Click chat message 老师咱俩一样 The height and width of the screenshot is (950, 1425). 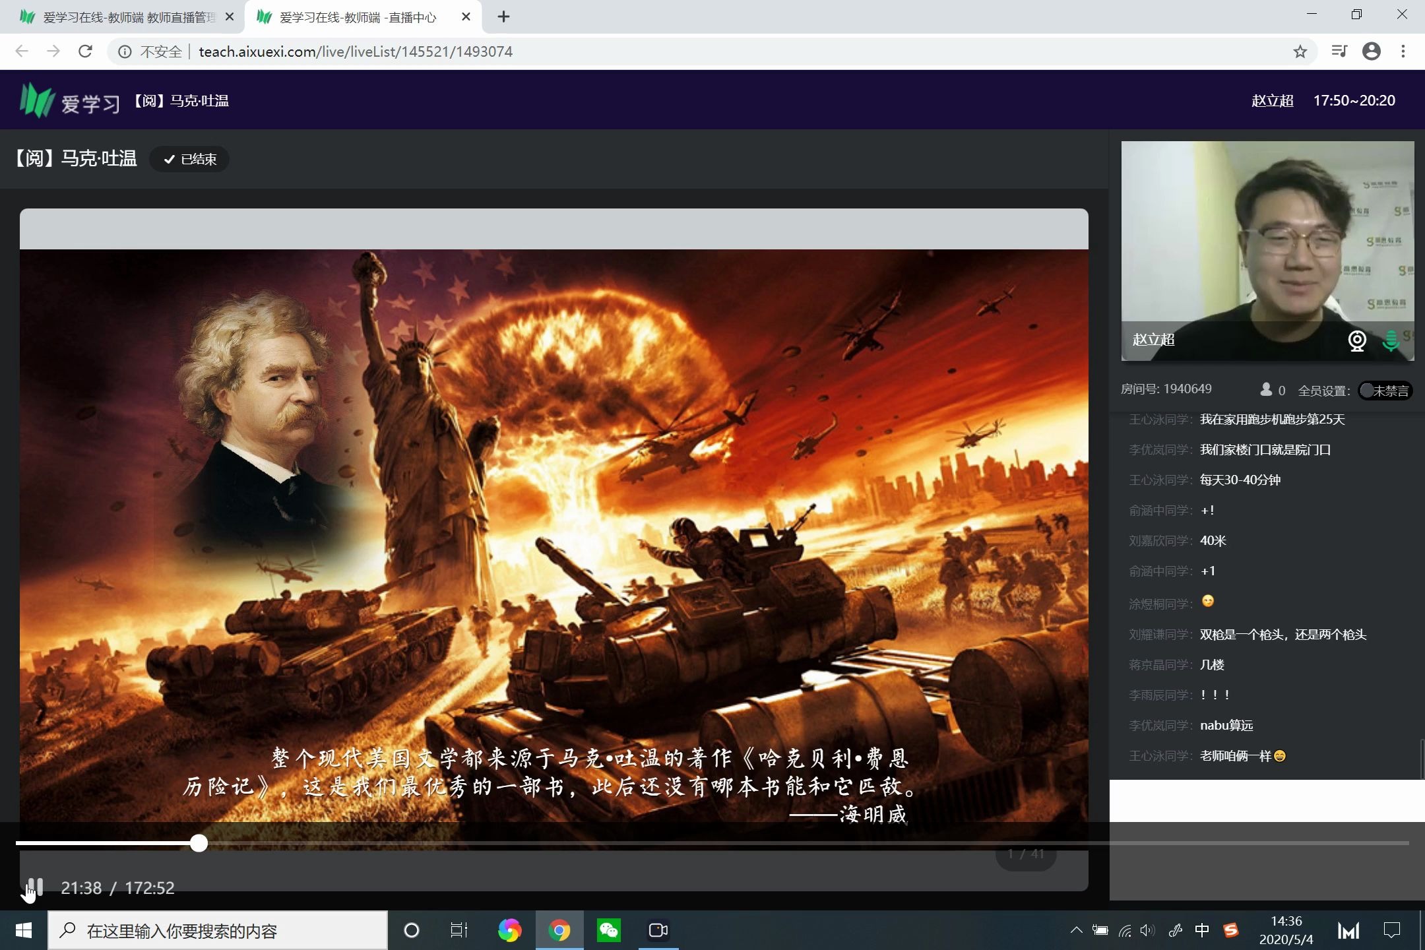pos(1242,756)
